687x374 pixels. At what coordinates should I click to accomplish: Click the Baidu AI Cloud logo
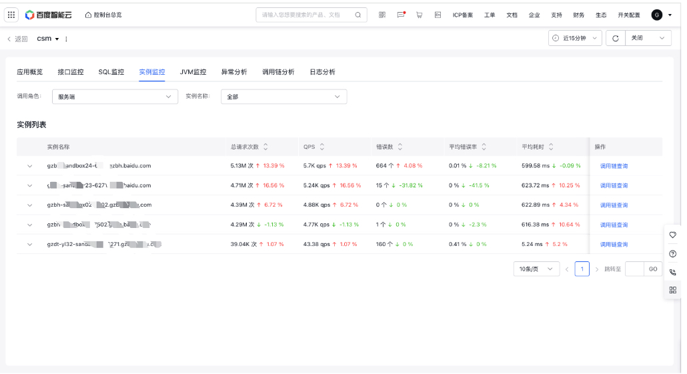pos(48,15)
